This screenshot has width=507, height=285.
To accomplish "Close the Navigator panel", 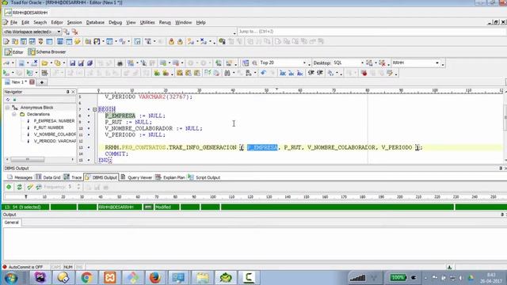I will (x=73, y=92).
